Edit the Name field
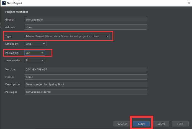 [x=86, y=77]
